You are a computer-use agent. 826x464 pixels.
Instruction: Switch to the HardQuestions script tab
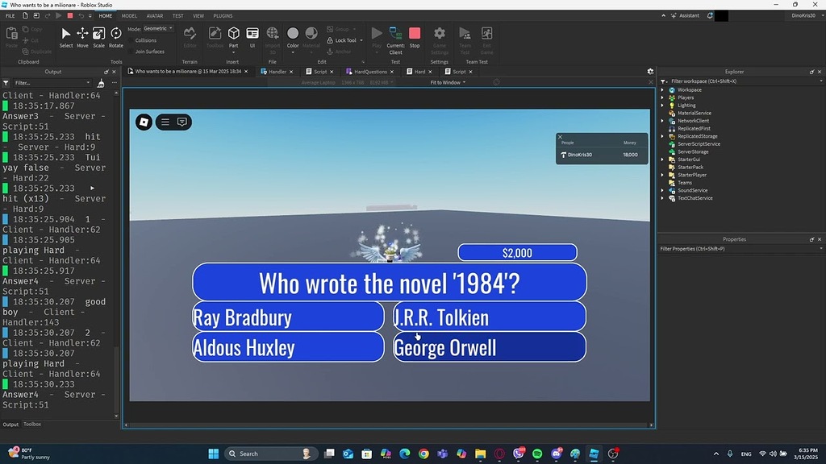[369, 72]
